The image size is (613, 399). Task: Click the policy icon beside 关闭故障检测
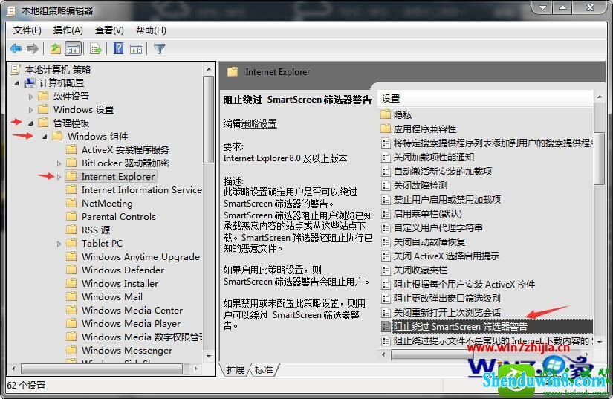pyautogui.click(x=386, y=185)
